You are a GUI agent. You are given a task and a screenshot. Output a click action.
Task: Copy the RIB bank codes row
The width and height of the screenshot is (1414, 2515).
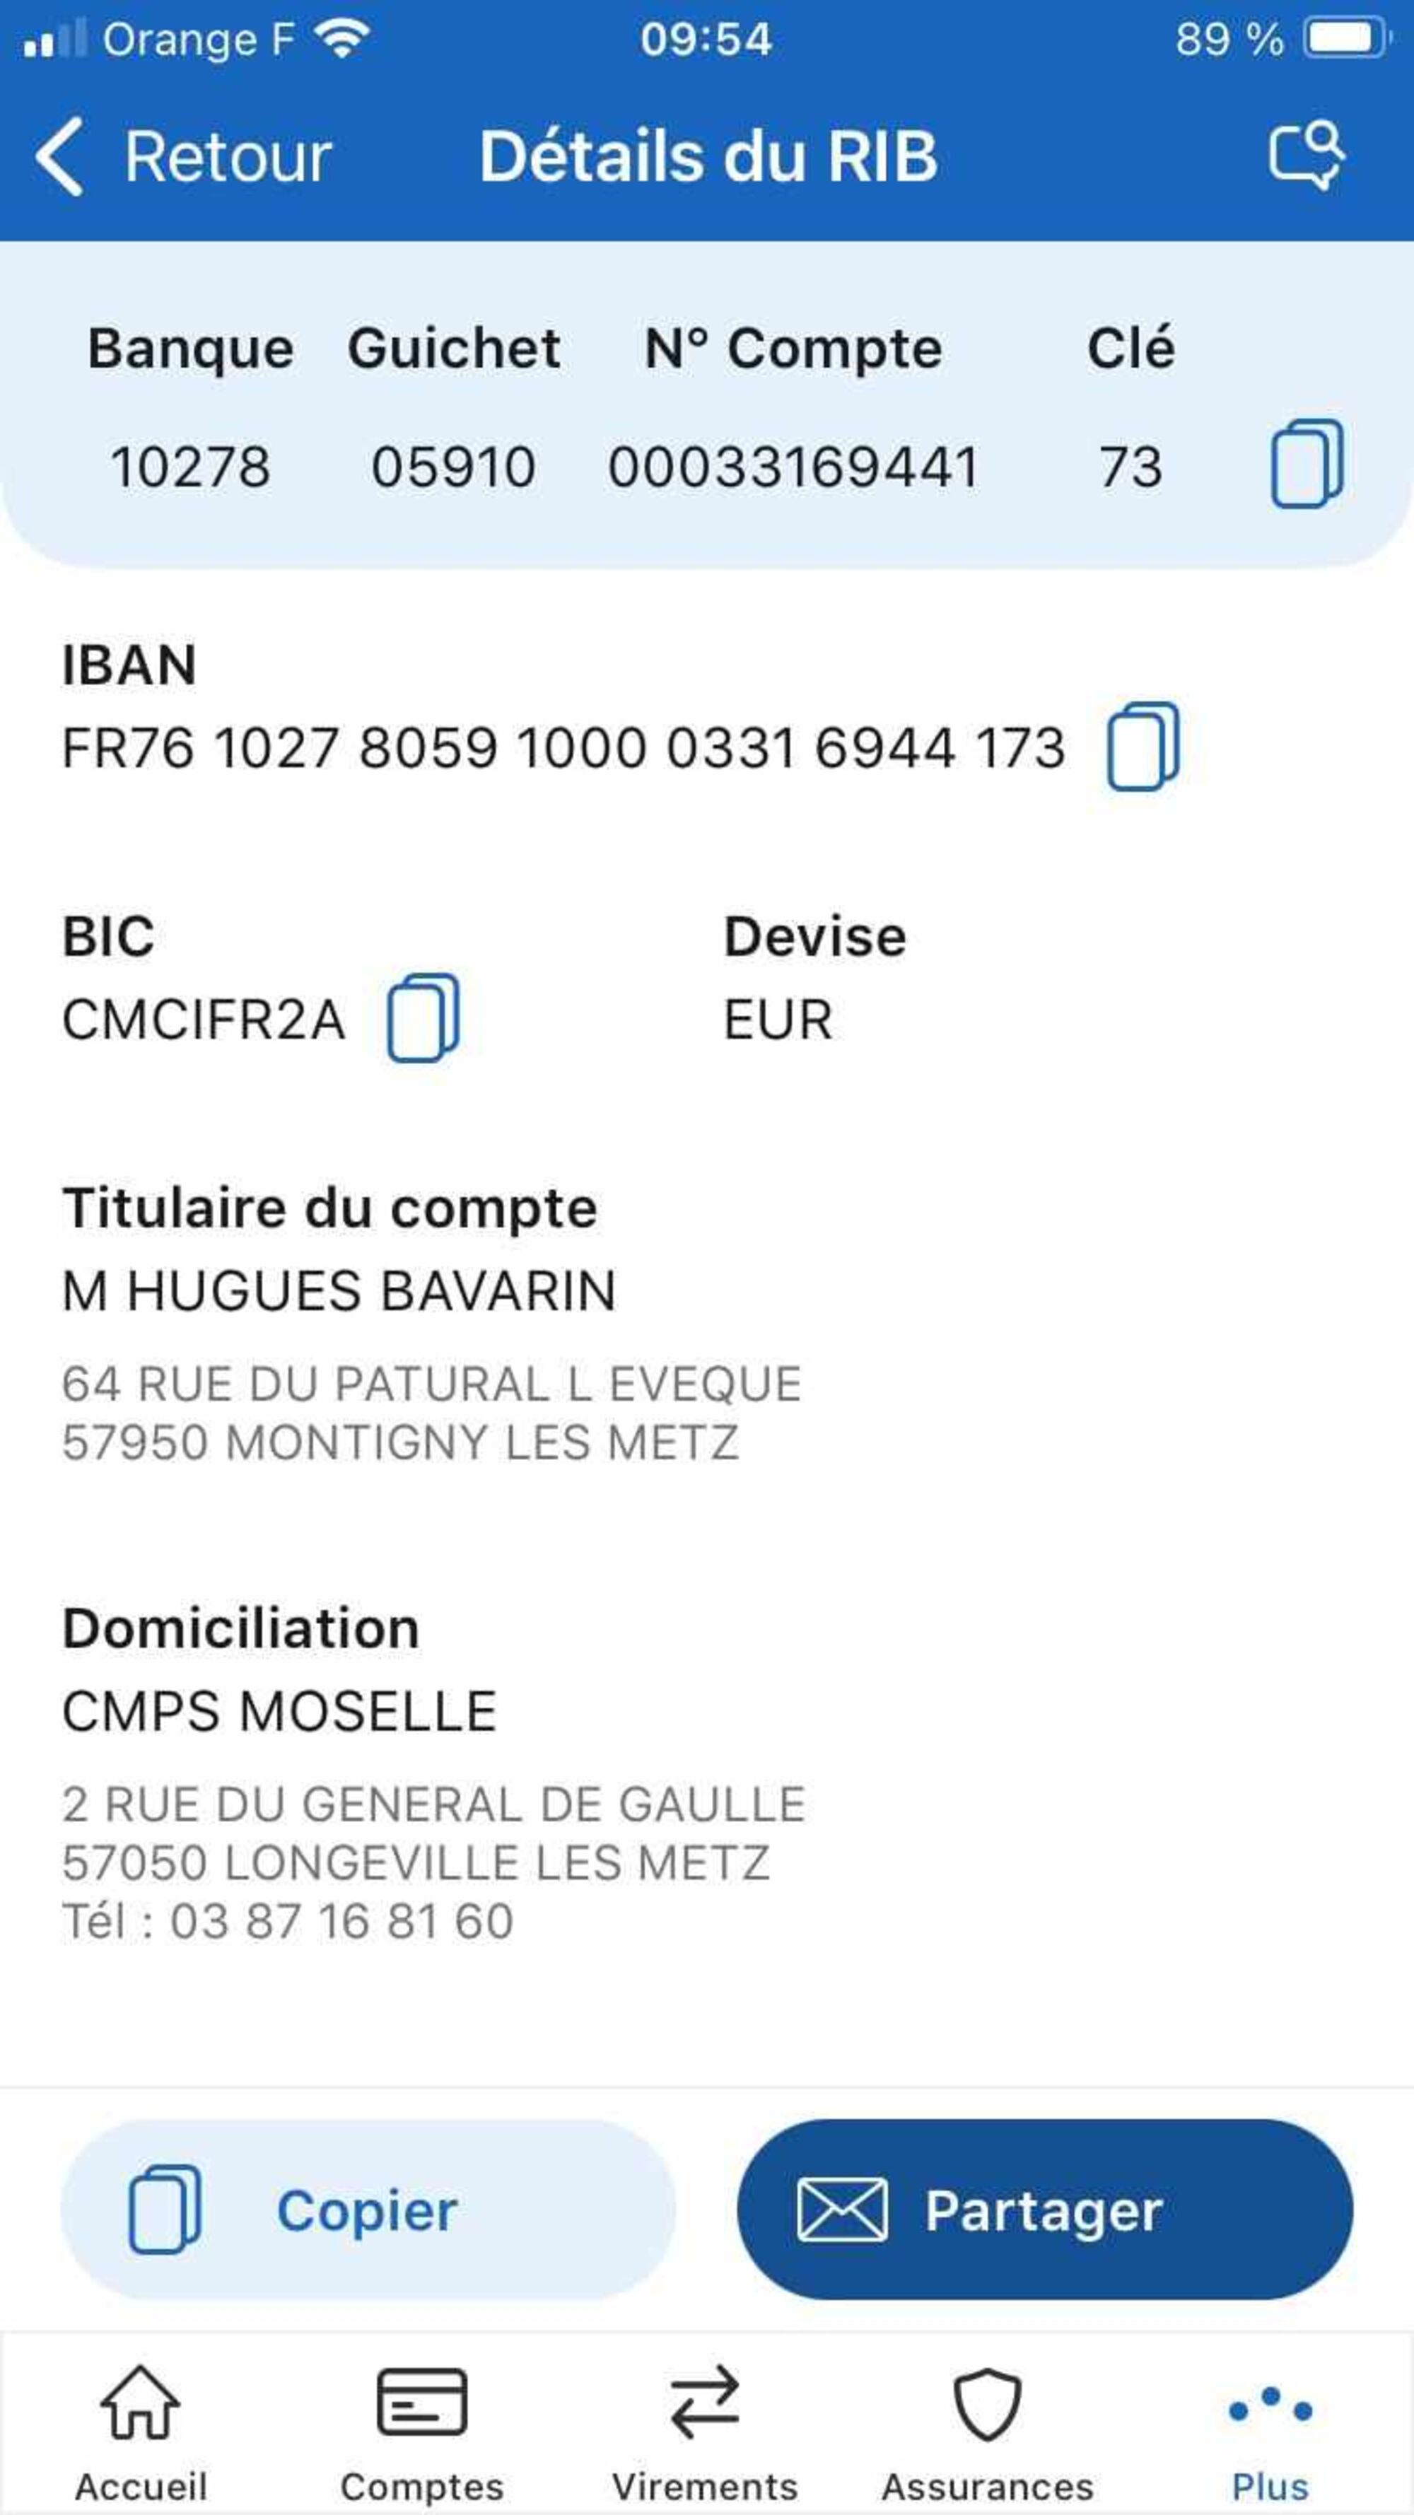[1307, 464]
